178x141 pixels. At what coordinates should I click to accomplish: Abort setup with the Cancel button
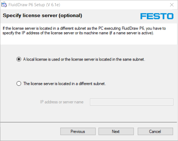click(x=155, y=131)
